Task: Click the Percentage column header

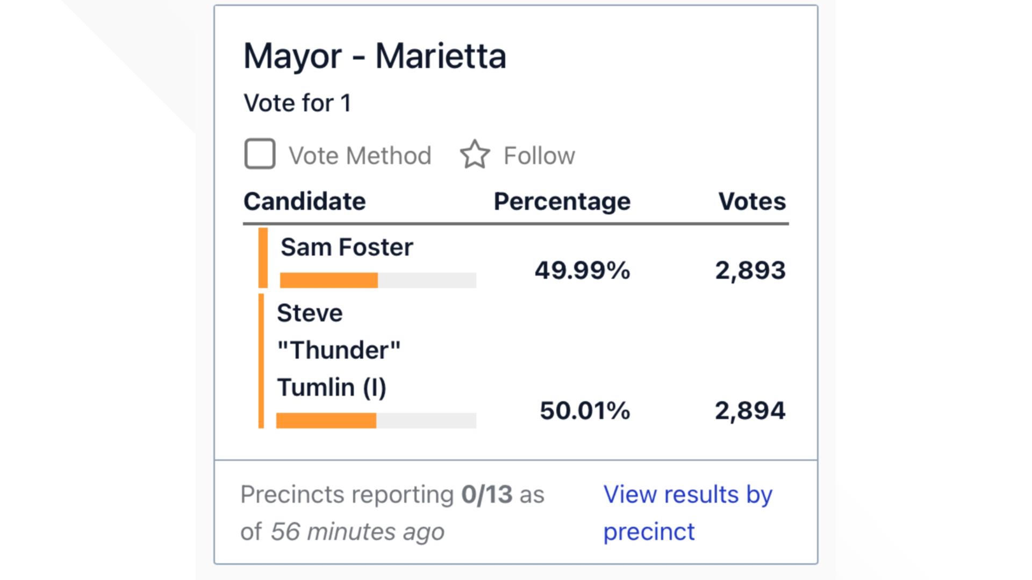Action: pos(562,201)
